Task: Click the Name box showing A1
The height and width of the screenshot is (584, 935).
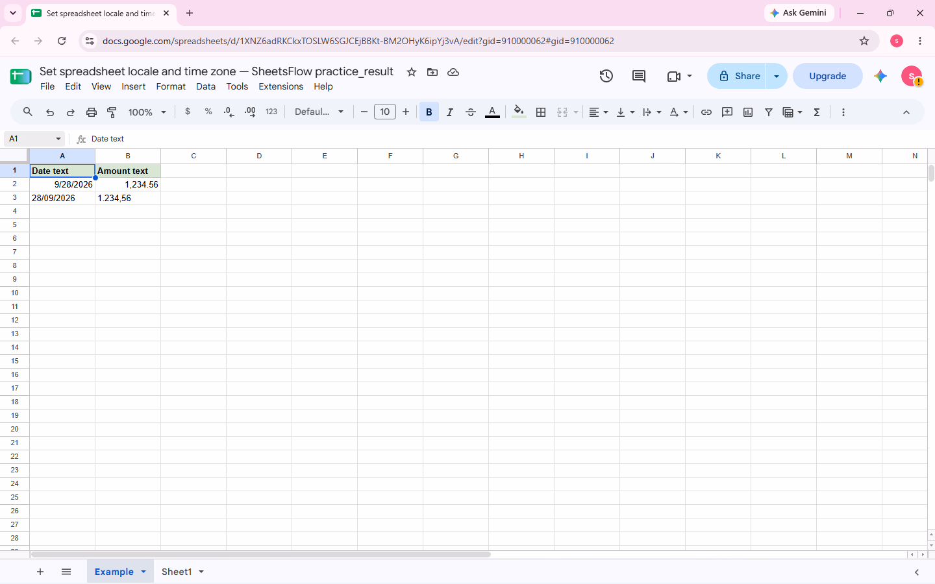Action: pyautogui.click(x=34, y=139)
